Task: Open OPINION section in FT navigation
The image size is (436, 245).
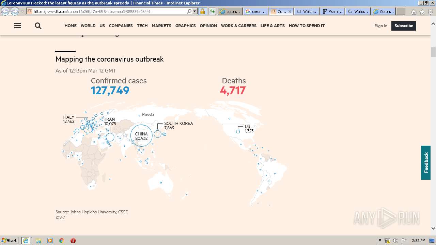Action: [x=208, y=26]
